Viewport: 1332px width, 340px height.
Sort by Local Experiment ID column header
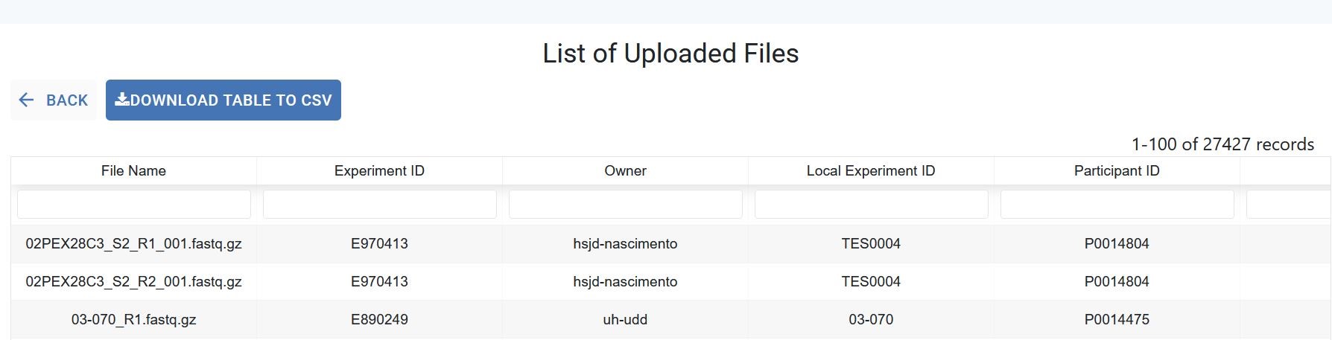point(871,171)
